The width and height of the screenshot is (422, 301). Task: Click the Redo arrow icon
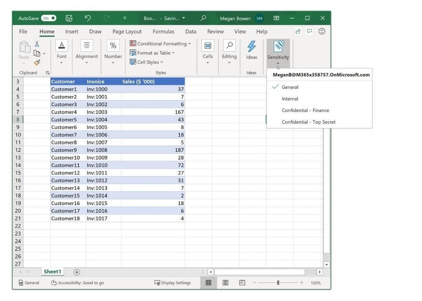(x=106, y=18)
